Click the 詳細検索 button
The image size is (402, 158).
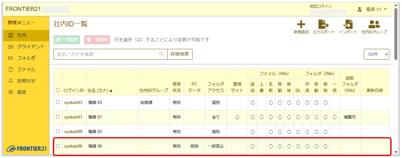[x=180, y=54]
